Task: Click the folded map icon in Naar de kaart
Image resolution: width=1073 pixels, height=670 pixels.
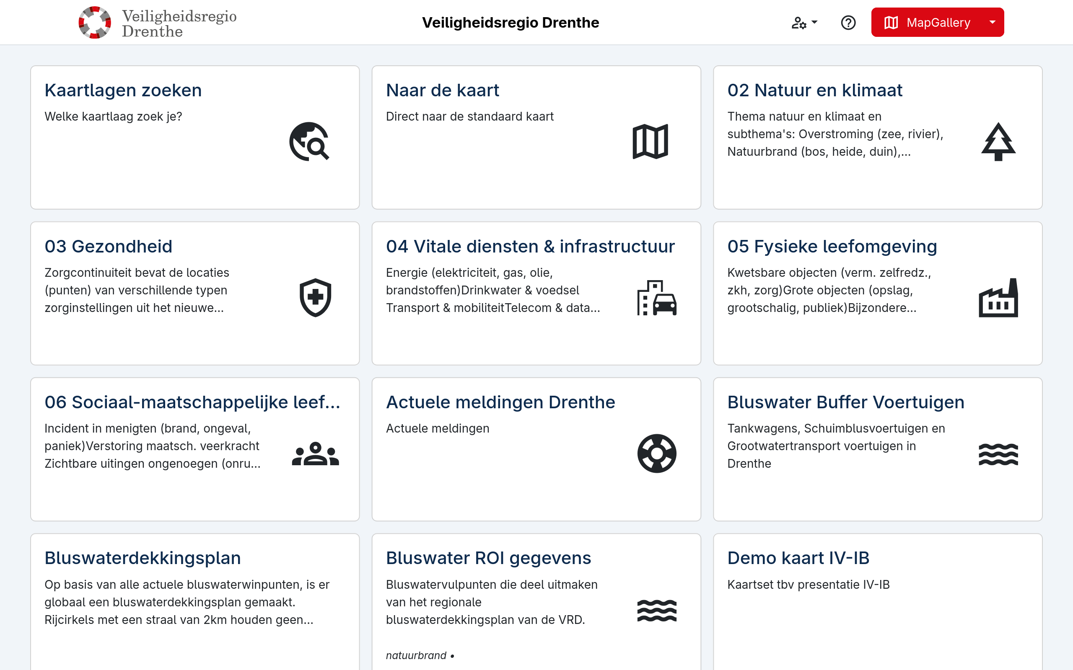Action: [650, 142]
